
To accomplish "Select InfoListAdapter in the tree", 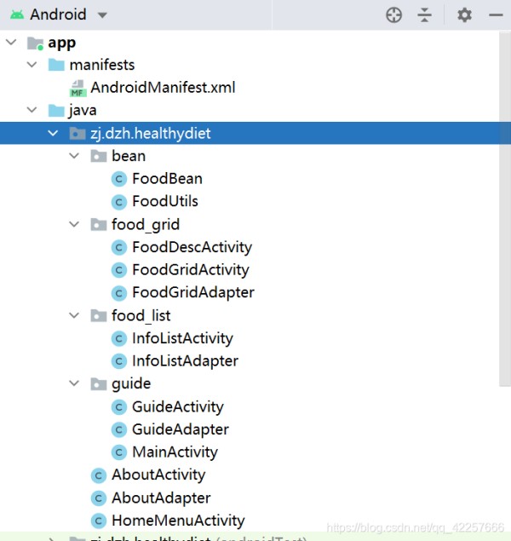I will pyautogui.click(x=186, y=361).
